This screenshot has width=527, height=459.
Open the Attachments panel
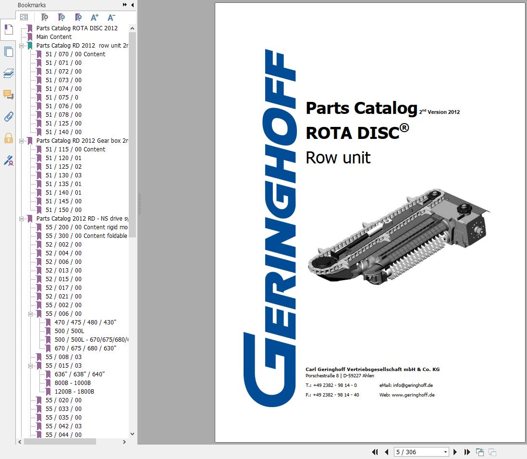tap(8, 116)
